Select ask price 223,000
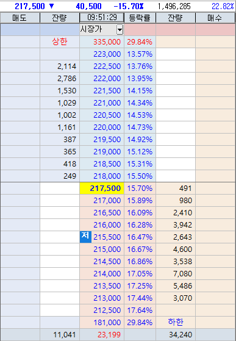 pyautogui.click(x=107, y=54)
